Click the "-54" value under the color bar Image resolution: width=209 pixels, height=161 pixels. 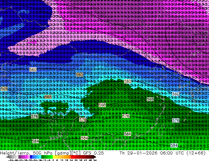(11, 160)
